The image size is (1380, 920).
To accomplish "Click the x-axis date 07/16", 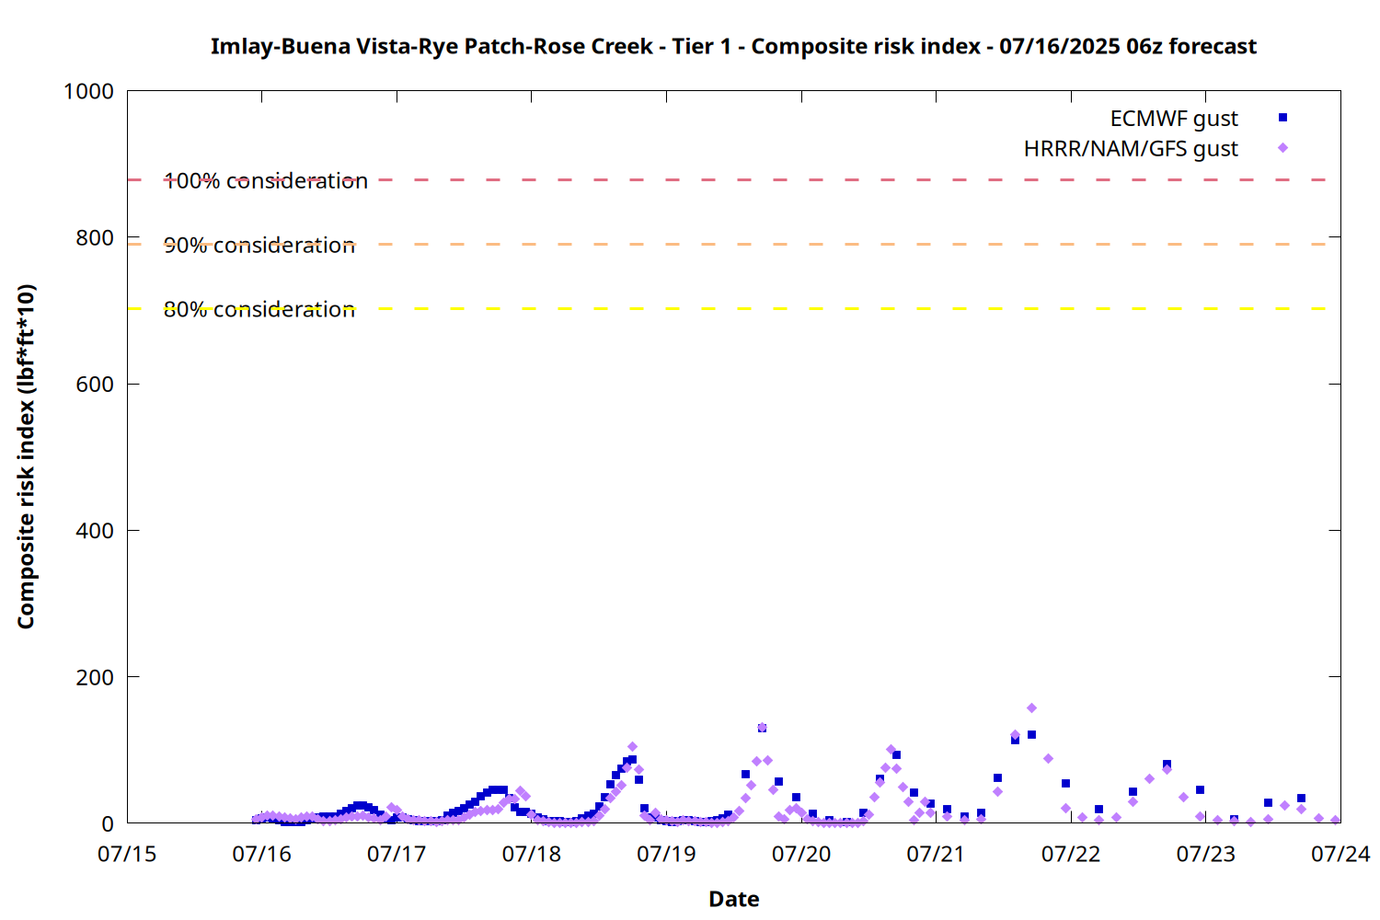I will [262, 854].
